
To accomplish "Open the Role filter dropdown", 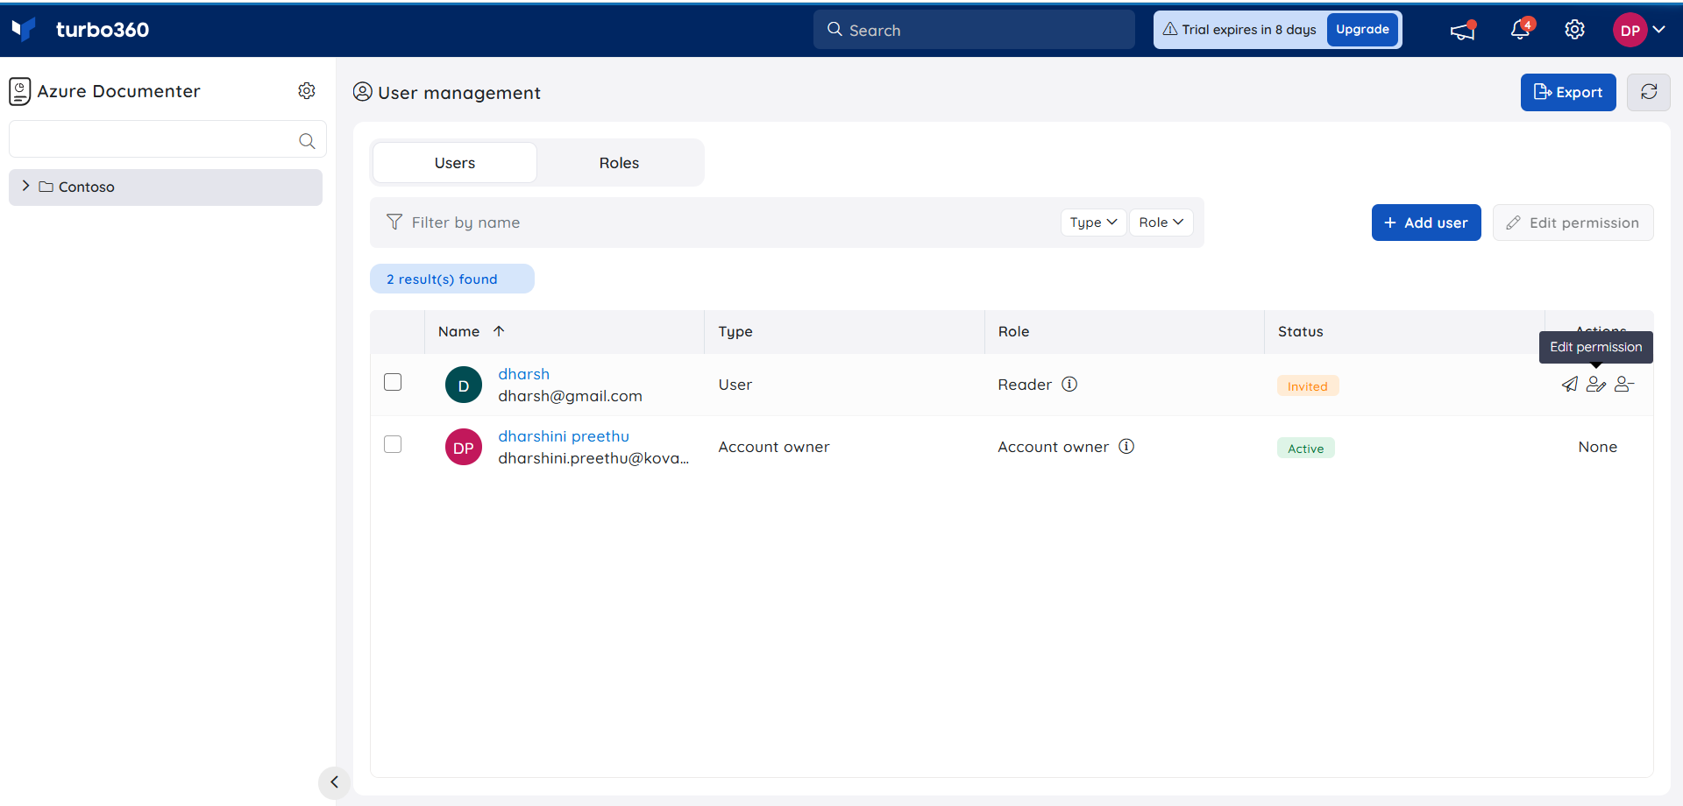I will (x=1161, y=223).
